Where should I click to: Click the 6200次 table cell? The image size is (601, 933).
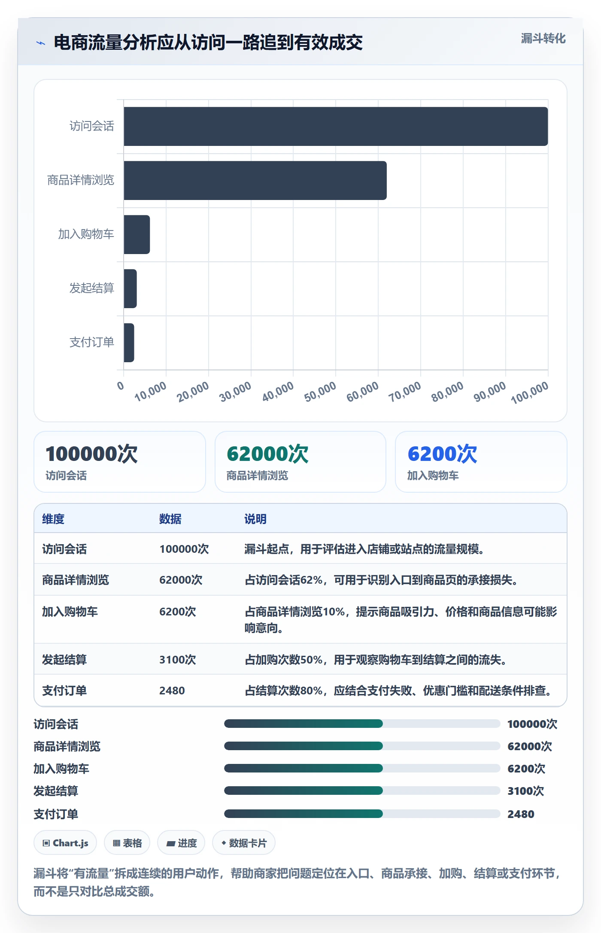click(x=178, y=612)
